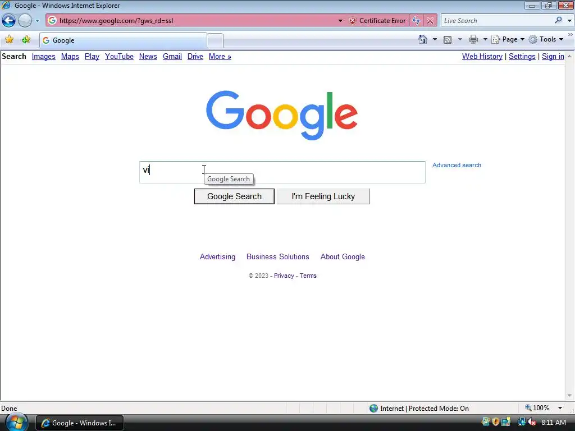
Task: Open the Windows Start orb
Action: pos(16,423)
